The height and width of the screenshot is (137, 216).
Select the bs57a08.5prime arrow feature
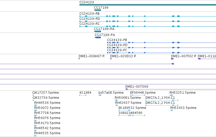click(100, 95)
